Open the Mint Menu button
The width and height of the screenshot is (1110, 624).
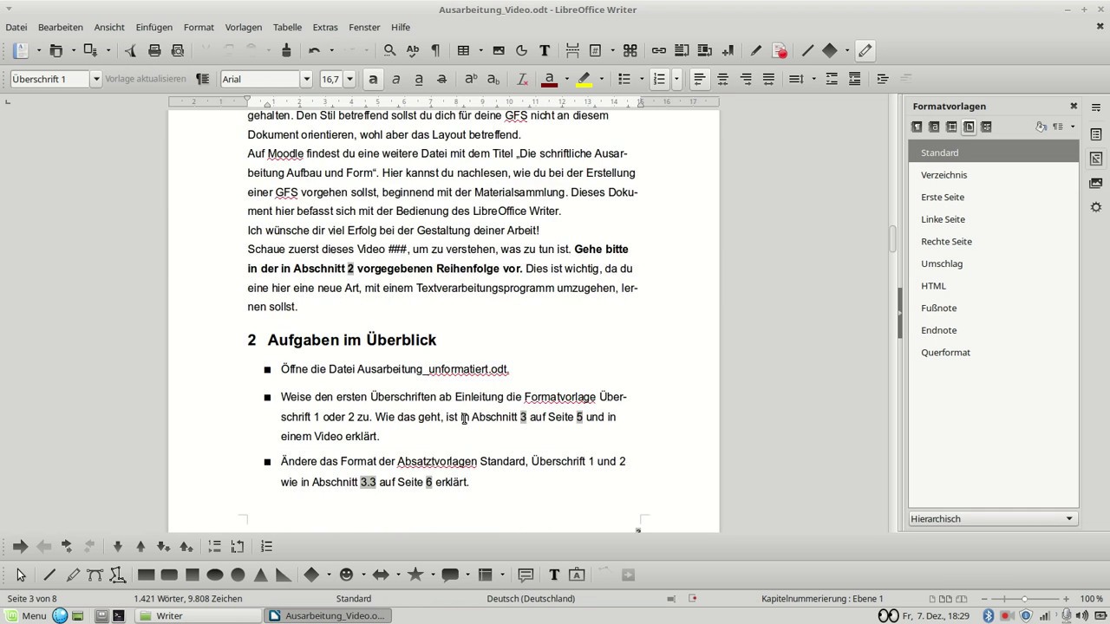pyautogui.click(x=25, y=615)
